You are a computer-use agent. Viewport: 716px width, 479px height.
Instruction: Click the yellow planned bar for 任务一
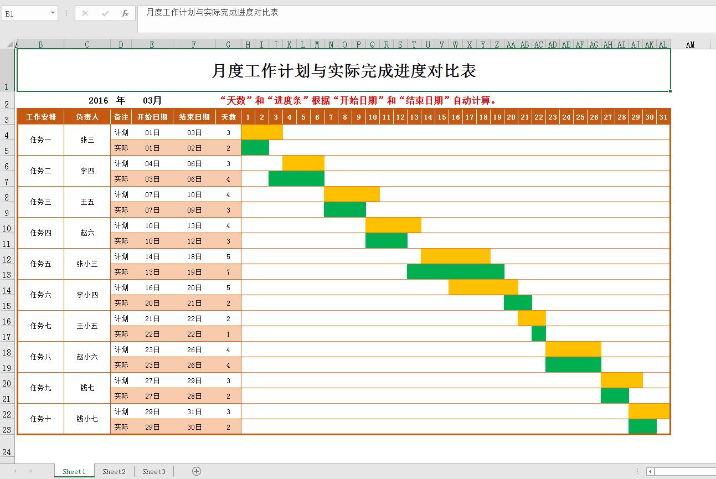pos(261,132)
